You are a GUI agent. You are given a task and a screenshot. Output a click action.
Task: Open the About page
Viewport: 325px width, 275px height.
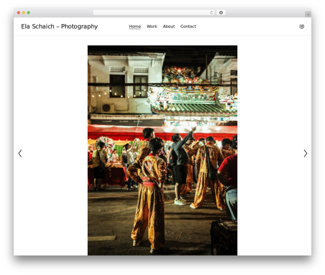click(168, 27)
